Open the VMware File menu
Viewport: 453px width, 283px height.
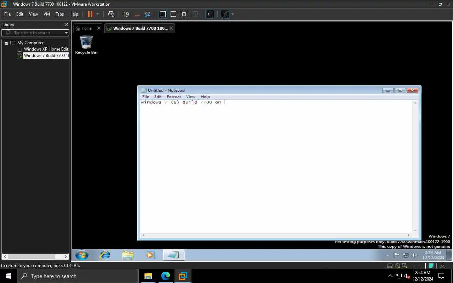coord(7,14)
